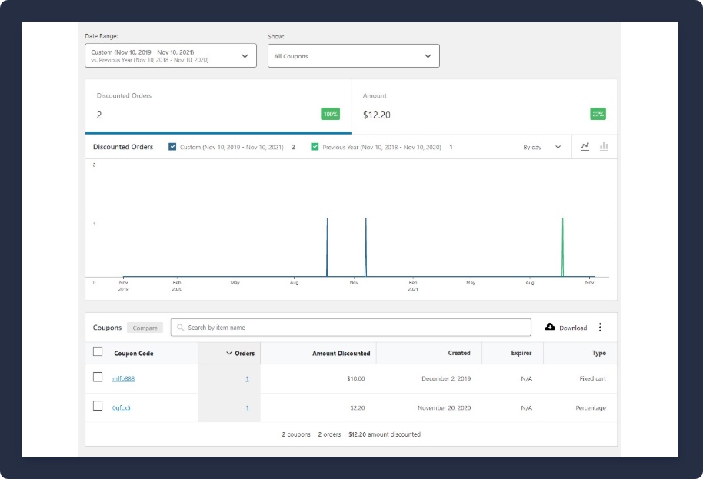
Task: Switch to bar chart view
Action: tap(604, 146)
